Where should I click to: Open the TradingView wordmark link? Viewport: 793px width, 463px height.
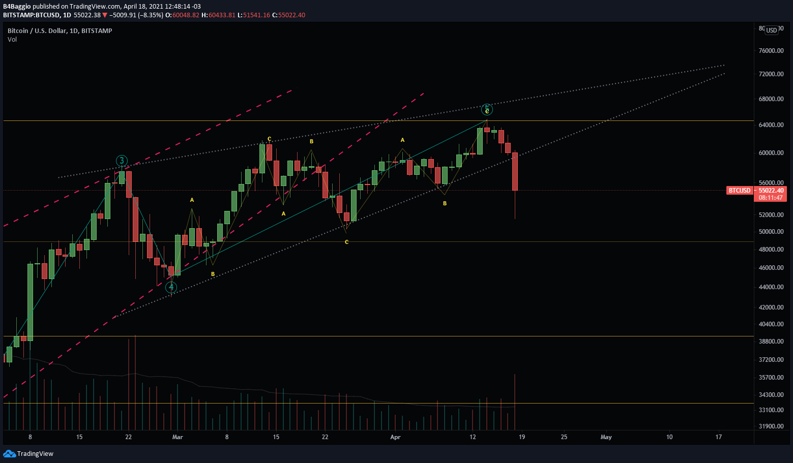pyautogui.click(x=35, y=453)
